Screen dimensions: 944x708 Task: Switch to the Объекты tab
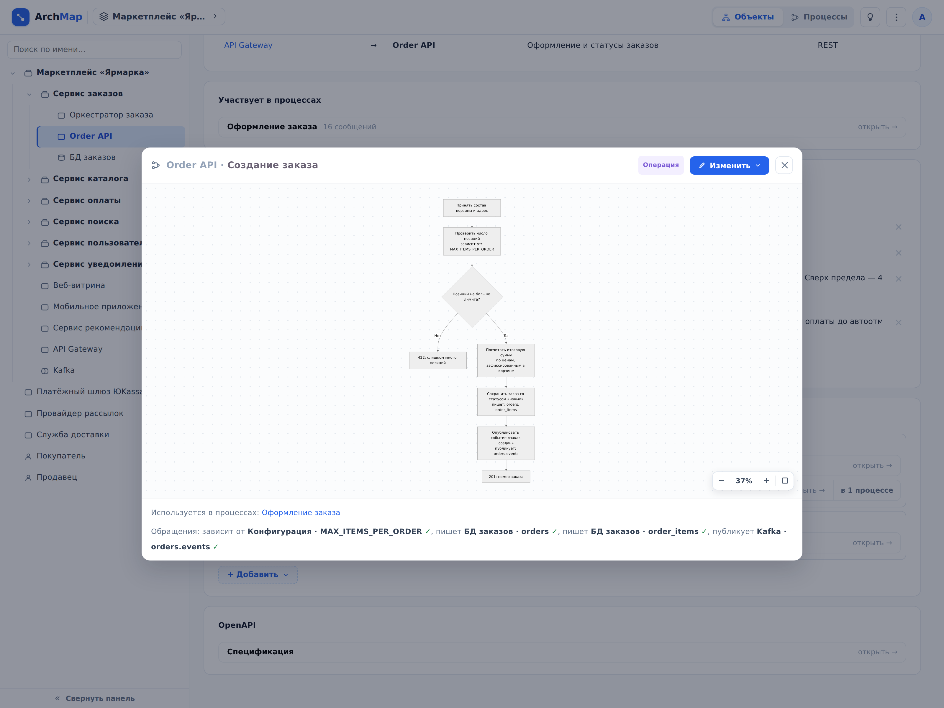[x=748, y=17]
